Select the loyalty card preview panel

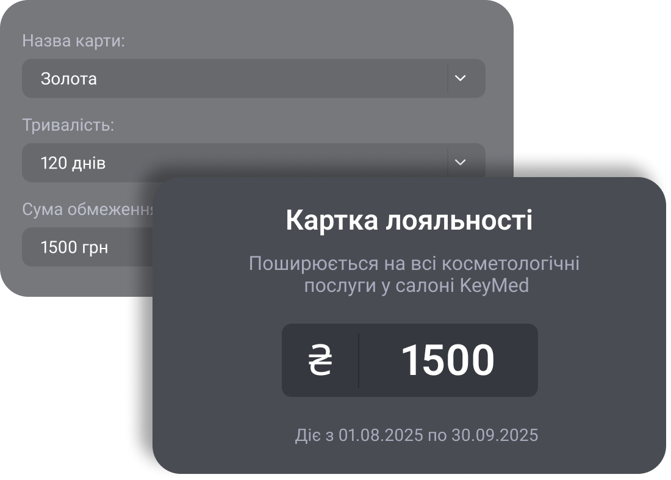point(409,321)
